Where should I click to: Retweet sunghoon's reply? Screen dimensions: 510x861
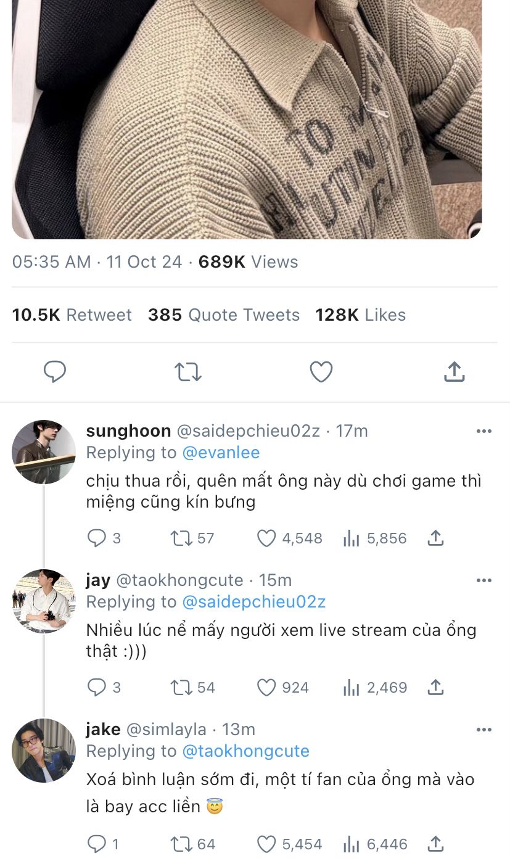[x=181, y=538]
